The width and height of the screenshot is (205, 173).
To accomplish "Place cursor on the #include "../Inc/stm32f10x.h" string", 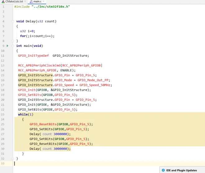I will [51, 7].
